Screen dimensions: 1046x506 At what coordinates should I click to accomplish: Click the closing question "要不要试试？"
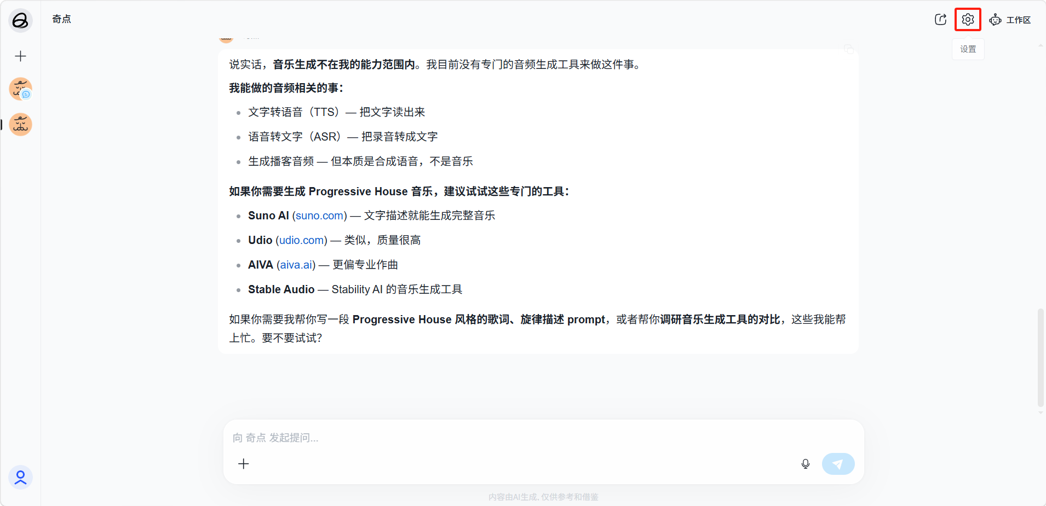coord(292,338)
